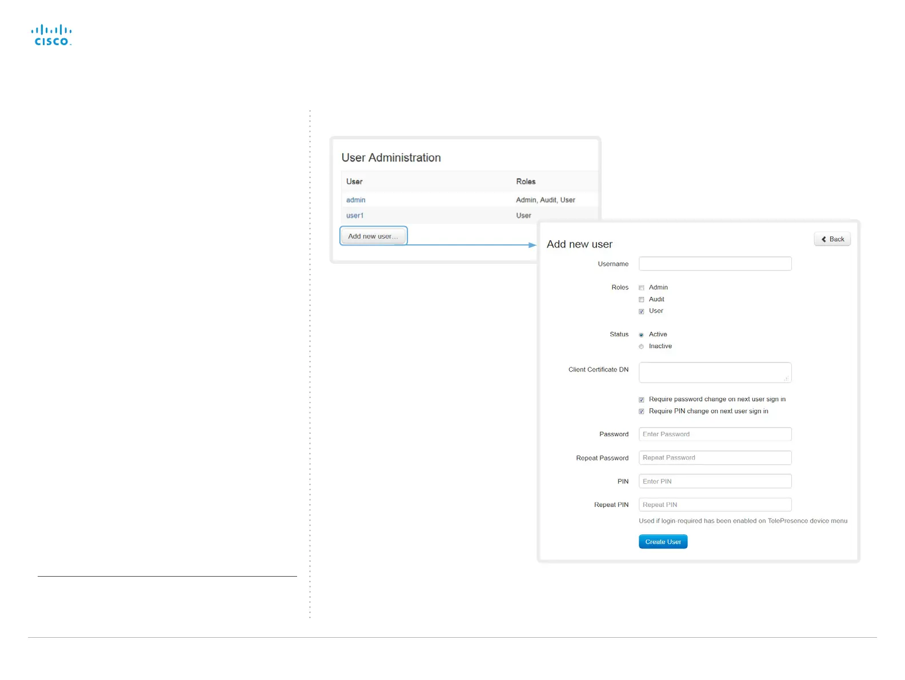Focus the Username input field
Viewport: 905px width, 680px height.
pyautogui.click(x=715, y=264)
